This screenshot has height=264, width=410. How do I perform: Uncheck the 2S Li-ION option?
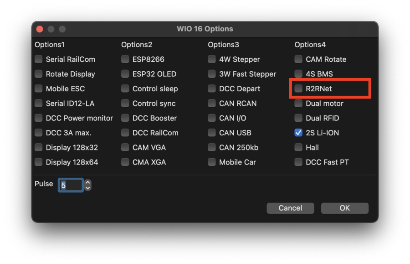298,133
